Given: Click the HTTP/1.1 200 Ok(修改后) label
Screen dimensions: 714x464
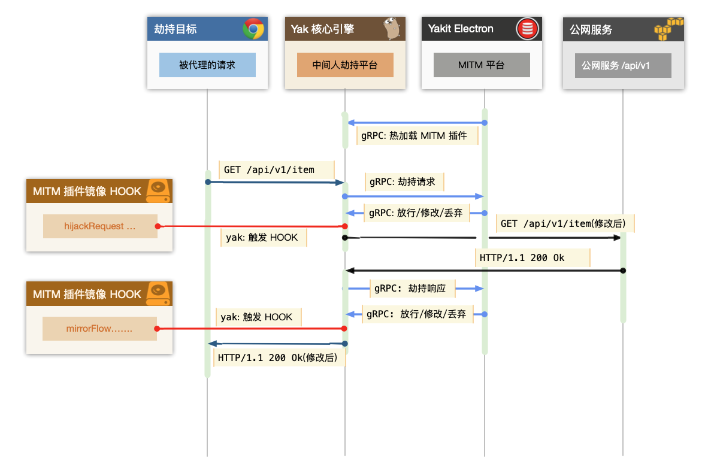Looking at the screenshot, I should click(x=279, y=357).
